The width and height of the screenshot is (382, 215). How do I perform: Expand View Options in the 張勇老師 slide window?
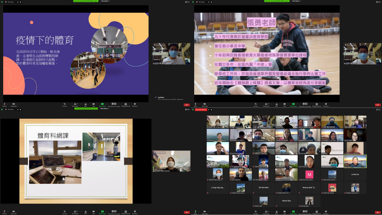tap(296, 1)
